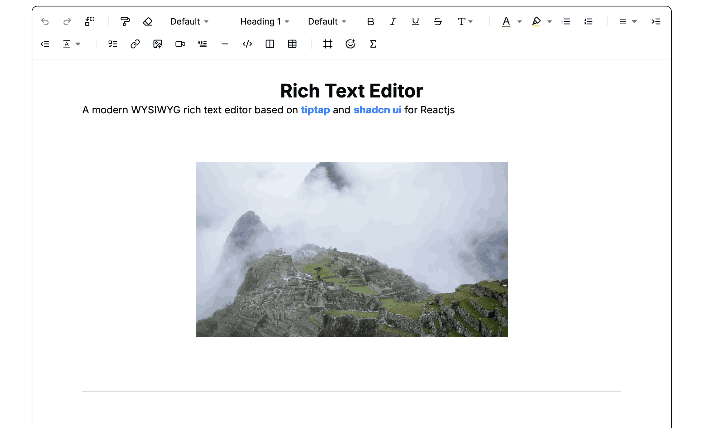Select the format painter roller icon
The height and width of the screenshot is (428, 701).
click(x=125, y=21)
